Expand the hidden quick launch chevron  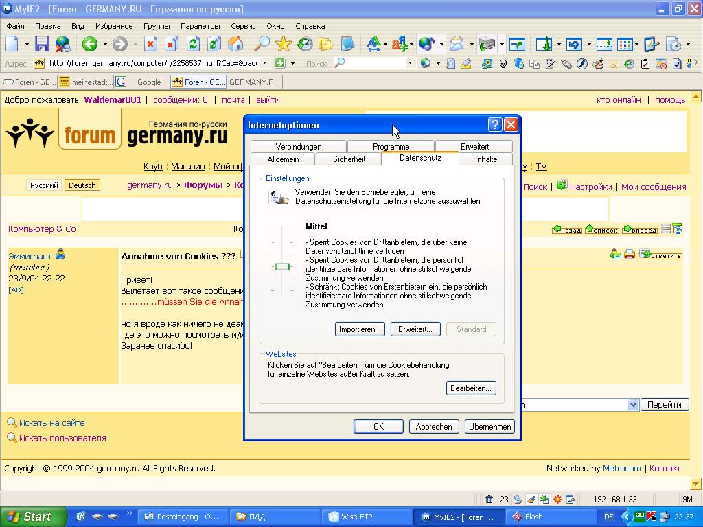[130, 513]
